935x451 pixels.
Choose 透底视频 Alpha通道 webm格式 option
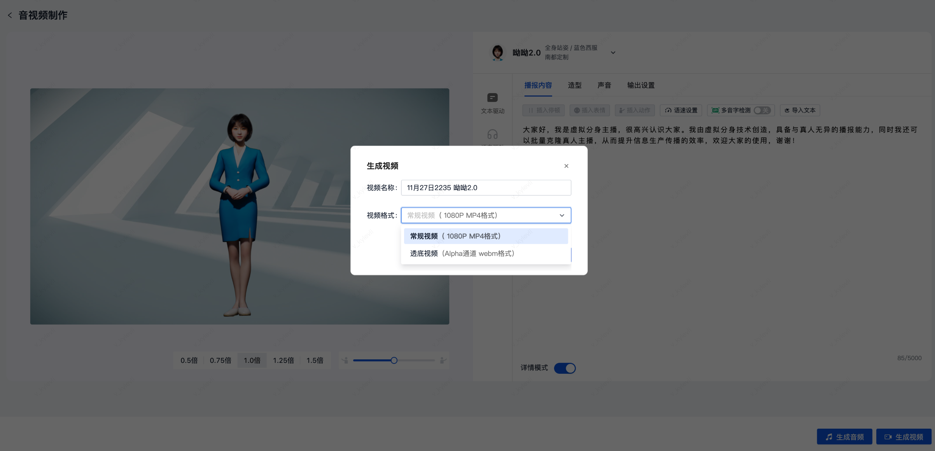[462, 253]
